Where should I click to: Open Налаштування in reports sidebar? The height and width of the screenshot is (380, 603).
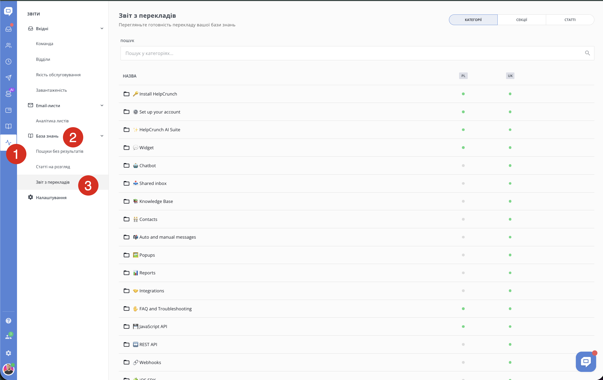tap(51, 198)
